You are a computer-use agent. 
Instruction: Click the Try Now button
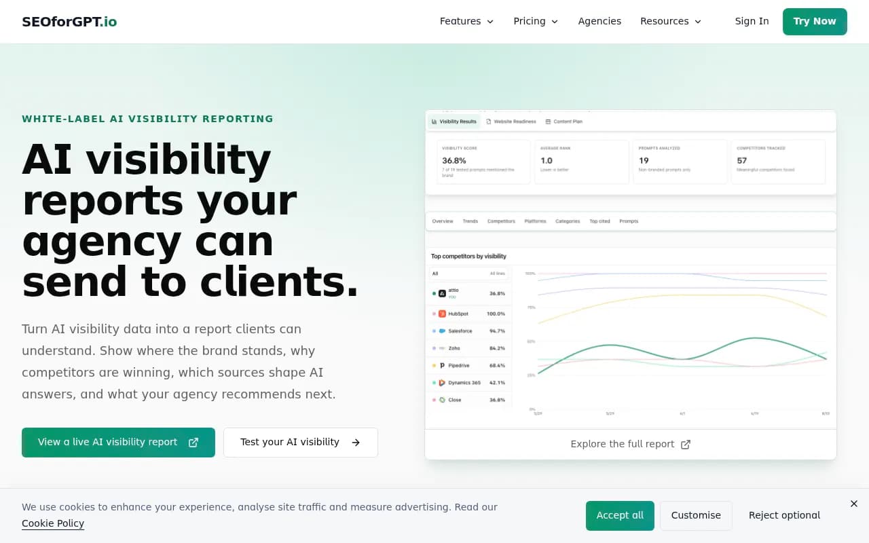[x=815, y=22]
